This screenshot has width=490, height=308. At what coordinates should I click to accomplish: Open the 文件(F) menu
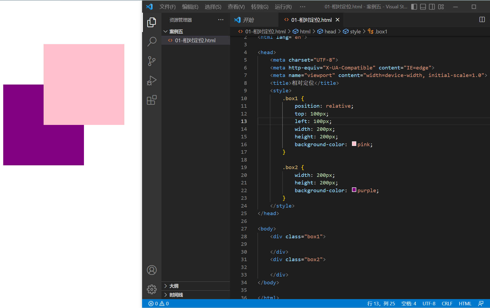(x=167, y=7)
